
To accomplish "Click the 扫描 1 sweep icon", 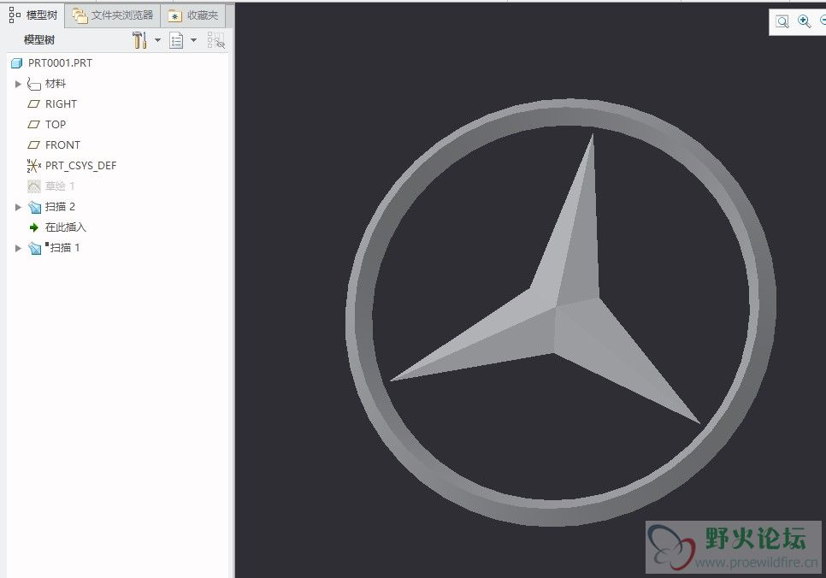I will click(35, 248).
